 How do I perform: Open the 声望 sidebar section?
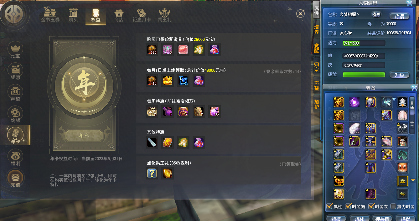point(15,93)
